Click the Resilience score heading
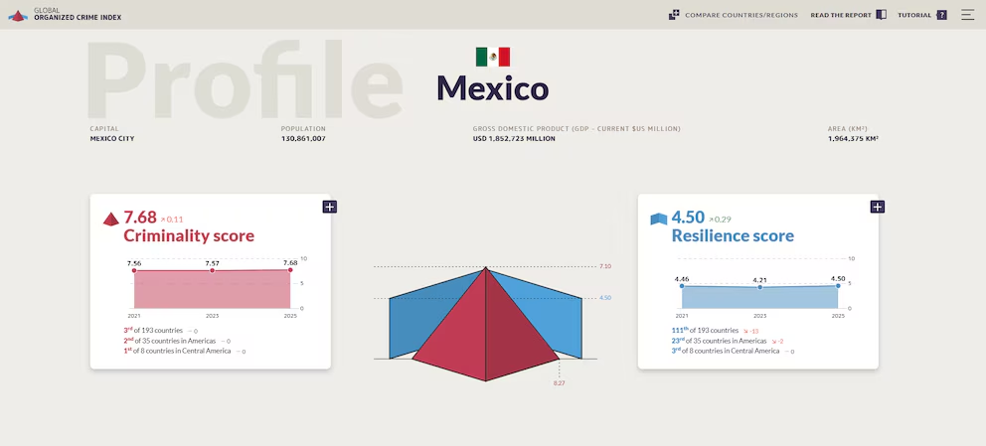 point(733,236)
